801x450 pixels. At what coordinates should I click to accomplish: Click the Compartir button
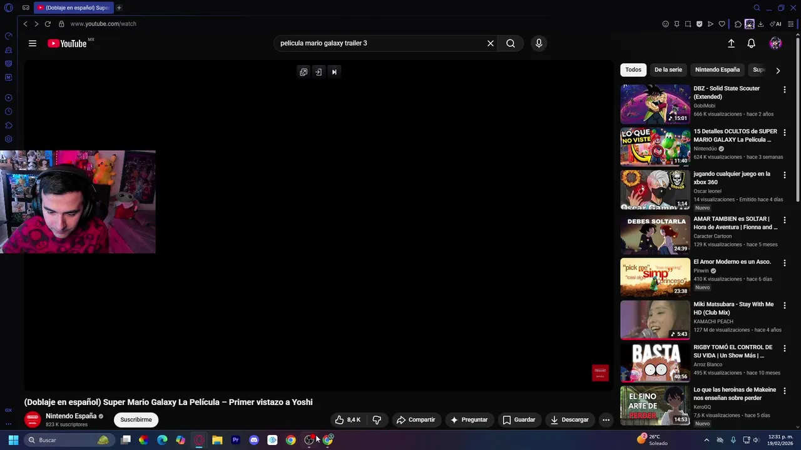point(416,420)
